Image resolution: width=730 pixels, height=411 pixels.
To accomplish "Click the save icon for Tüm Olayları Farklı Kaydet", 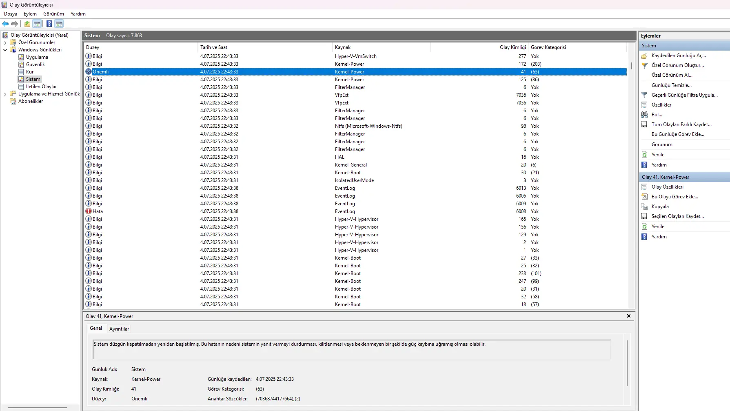I will [x=644, y=124].
